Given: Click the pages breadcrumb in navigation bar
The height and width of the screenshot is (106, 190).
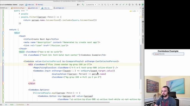Looking at the screenshot, I should click(21, 5).
